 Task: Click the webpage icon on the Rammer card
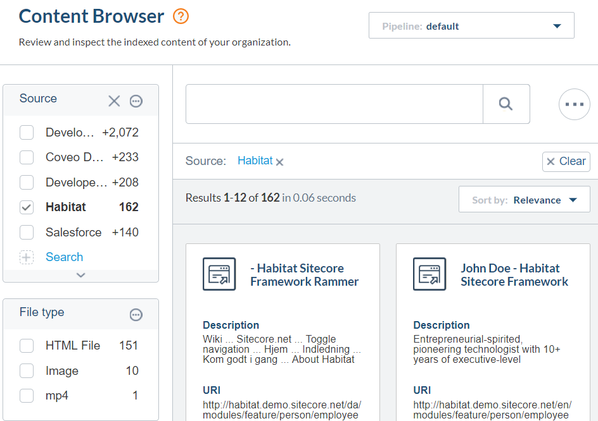(219, 274)
